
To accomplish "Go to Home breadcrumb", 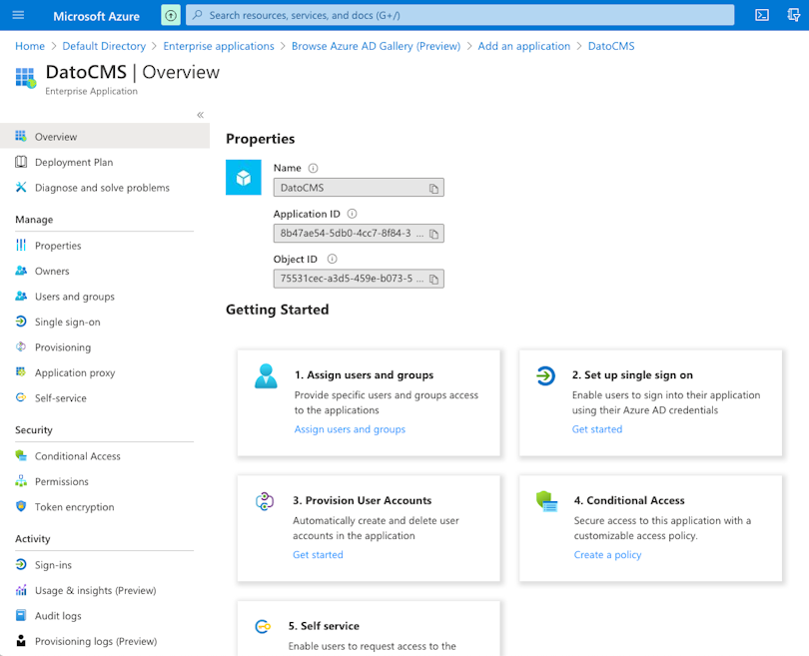I will (30, 46).
